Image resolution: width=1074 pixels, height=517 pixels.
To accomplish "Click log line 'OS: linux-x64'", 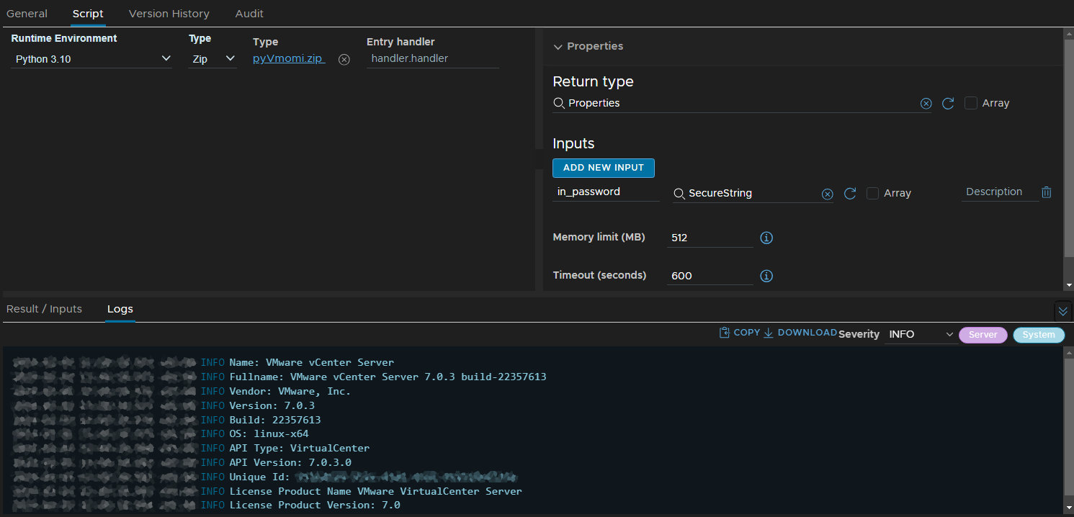I will click(x=269, y=433).
